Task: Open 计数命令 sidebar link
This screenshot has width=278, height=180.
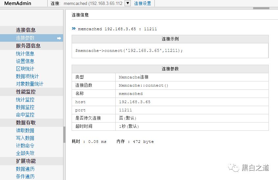Action: click(25, 146)
